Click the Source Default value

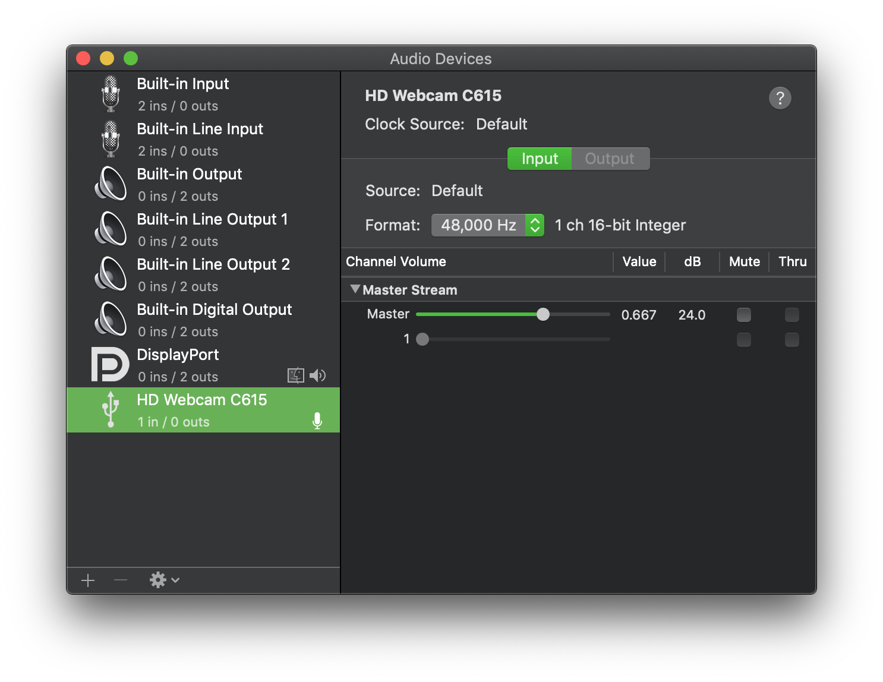(x=457, y=191)
